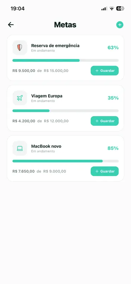This screenshot has height=284, width=131.
Task: Tap the MacBook novo progress bar
Action: [x=65, y=161]
